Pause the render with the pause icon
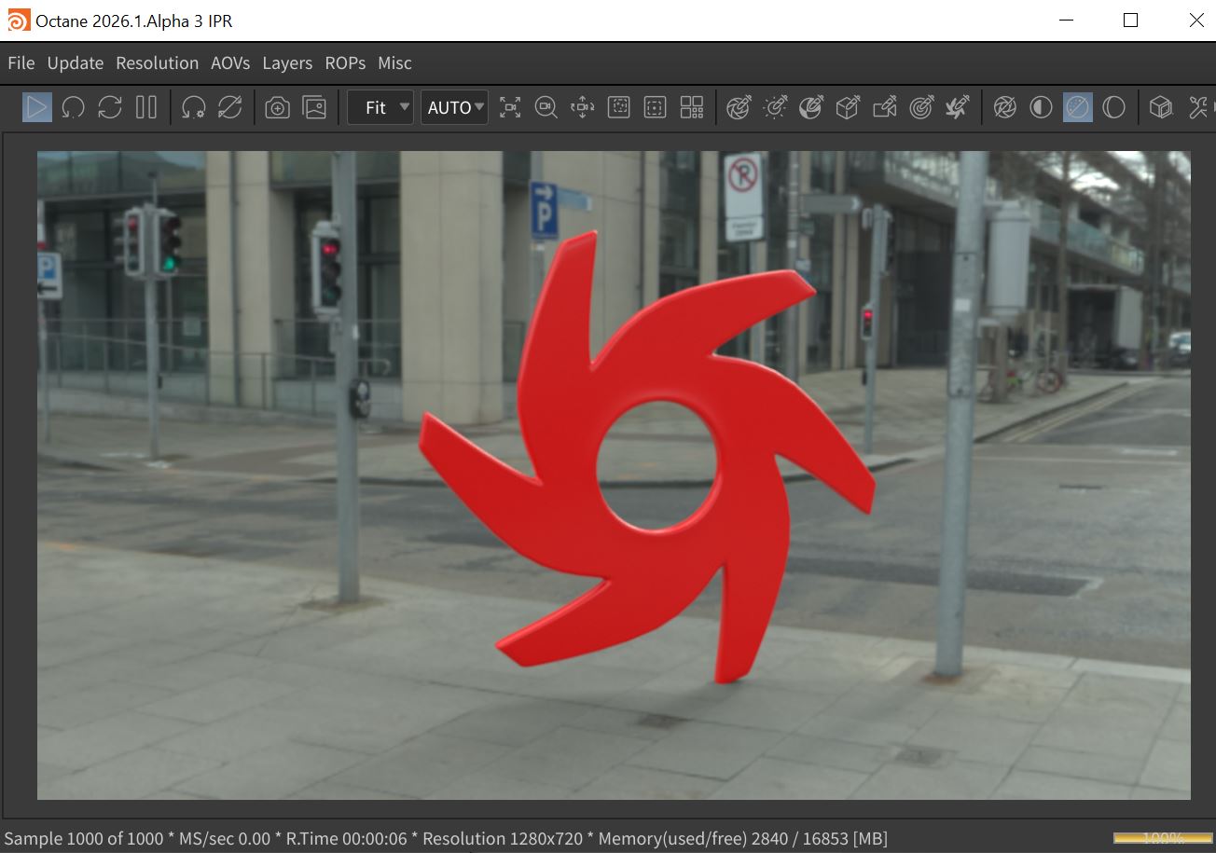Viewport: 1216px width, 853px height. (x=146, y=107)
